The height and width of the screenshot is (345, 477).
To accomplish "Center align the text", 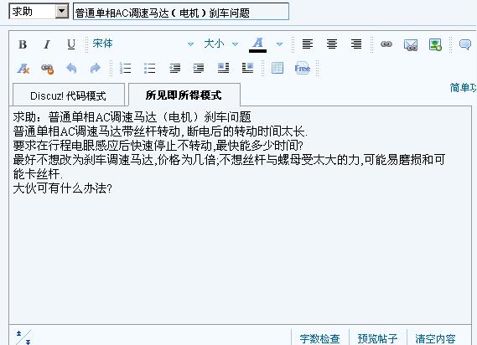I will point(332,44).
